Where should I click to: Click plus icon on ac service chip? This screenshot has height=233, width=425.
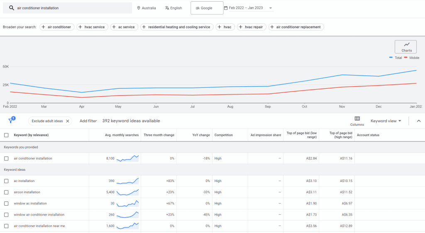tap(114, 27)
